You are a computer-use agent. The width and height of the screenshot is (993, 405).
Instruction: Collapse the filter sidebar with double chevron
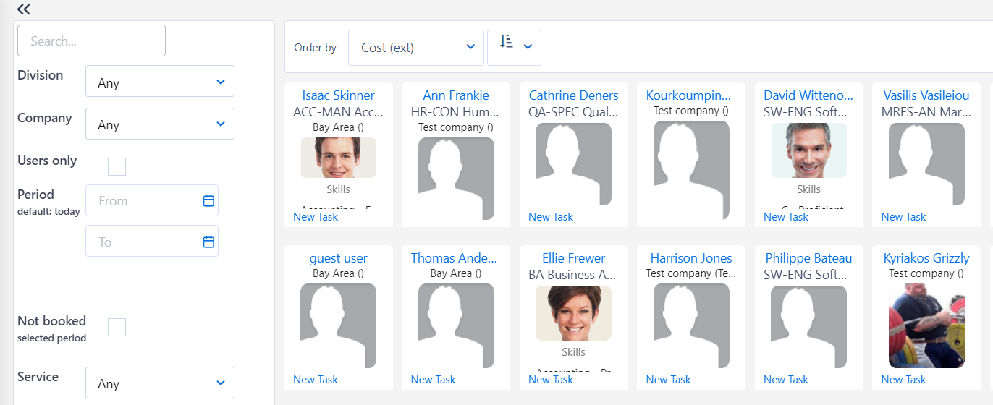[x=24, y=9]
